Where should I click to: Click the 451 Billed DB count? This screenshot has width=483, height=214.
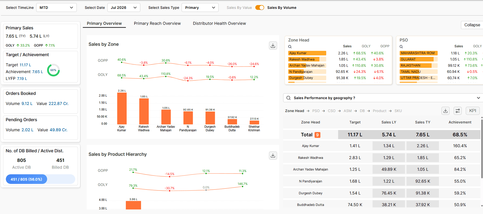click(60, 160)
